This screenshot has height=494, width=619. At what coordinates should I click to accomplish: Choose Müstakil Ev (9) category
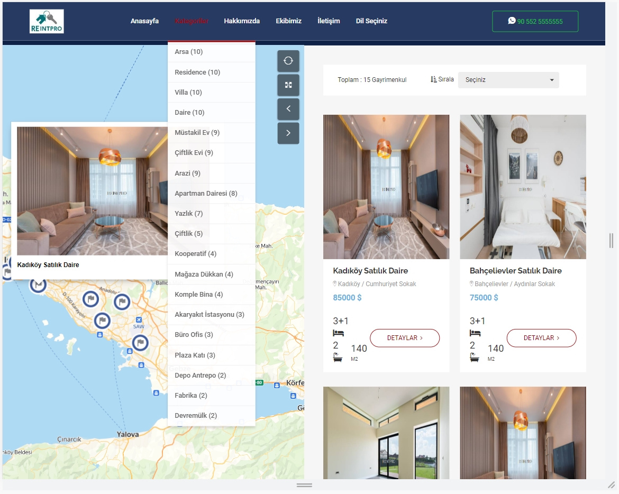tap(212, 133)
